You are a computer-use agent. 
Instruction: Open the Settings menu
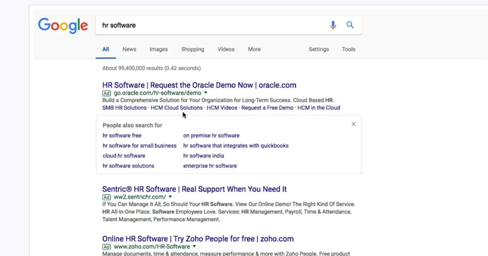point(319,49)
